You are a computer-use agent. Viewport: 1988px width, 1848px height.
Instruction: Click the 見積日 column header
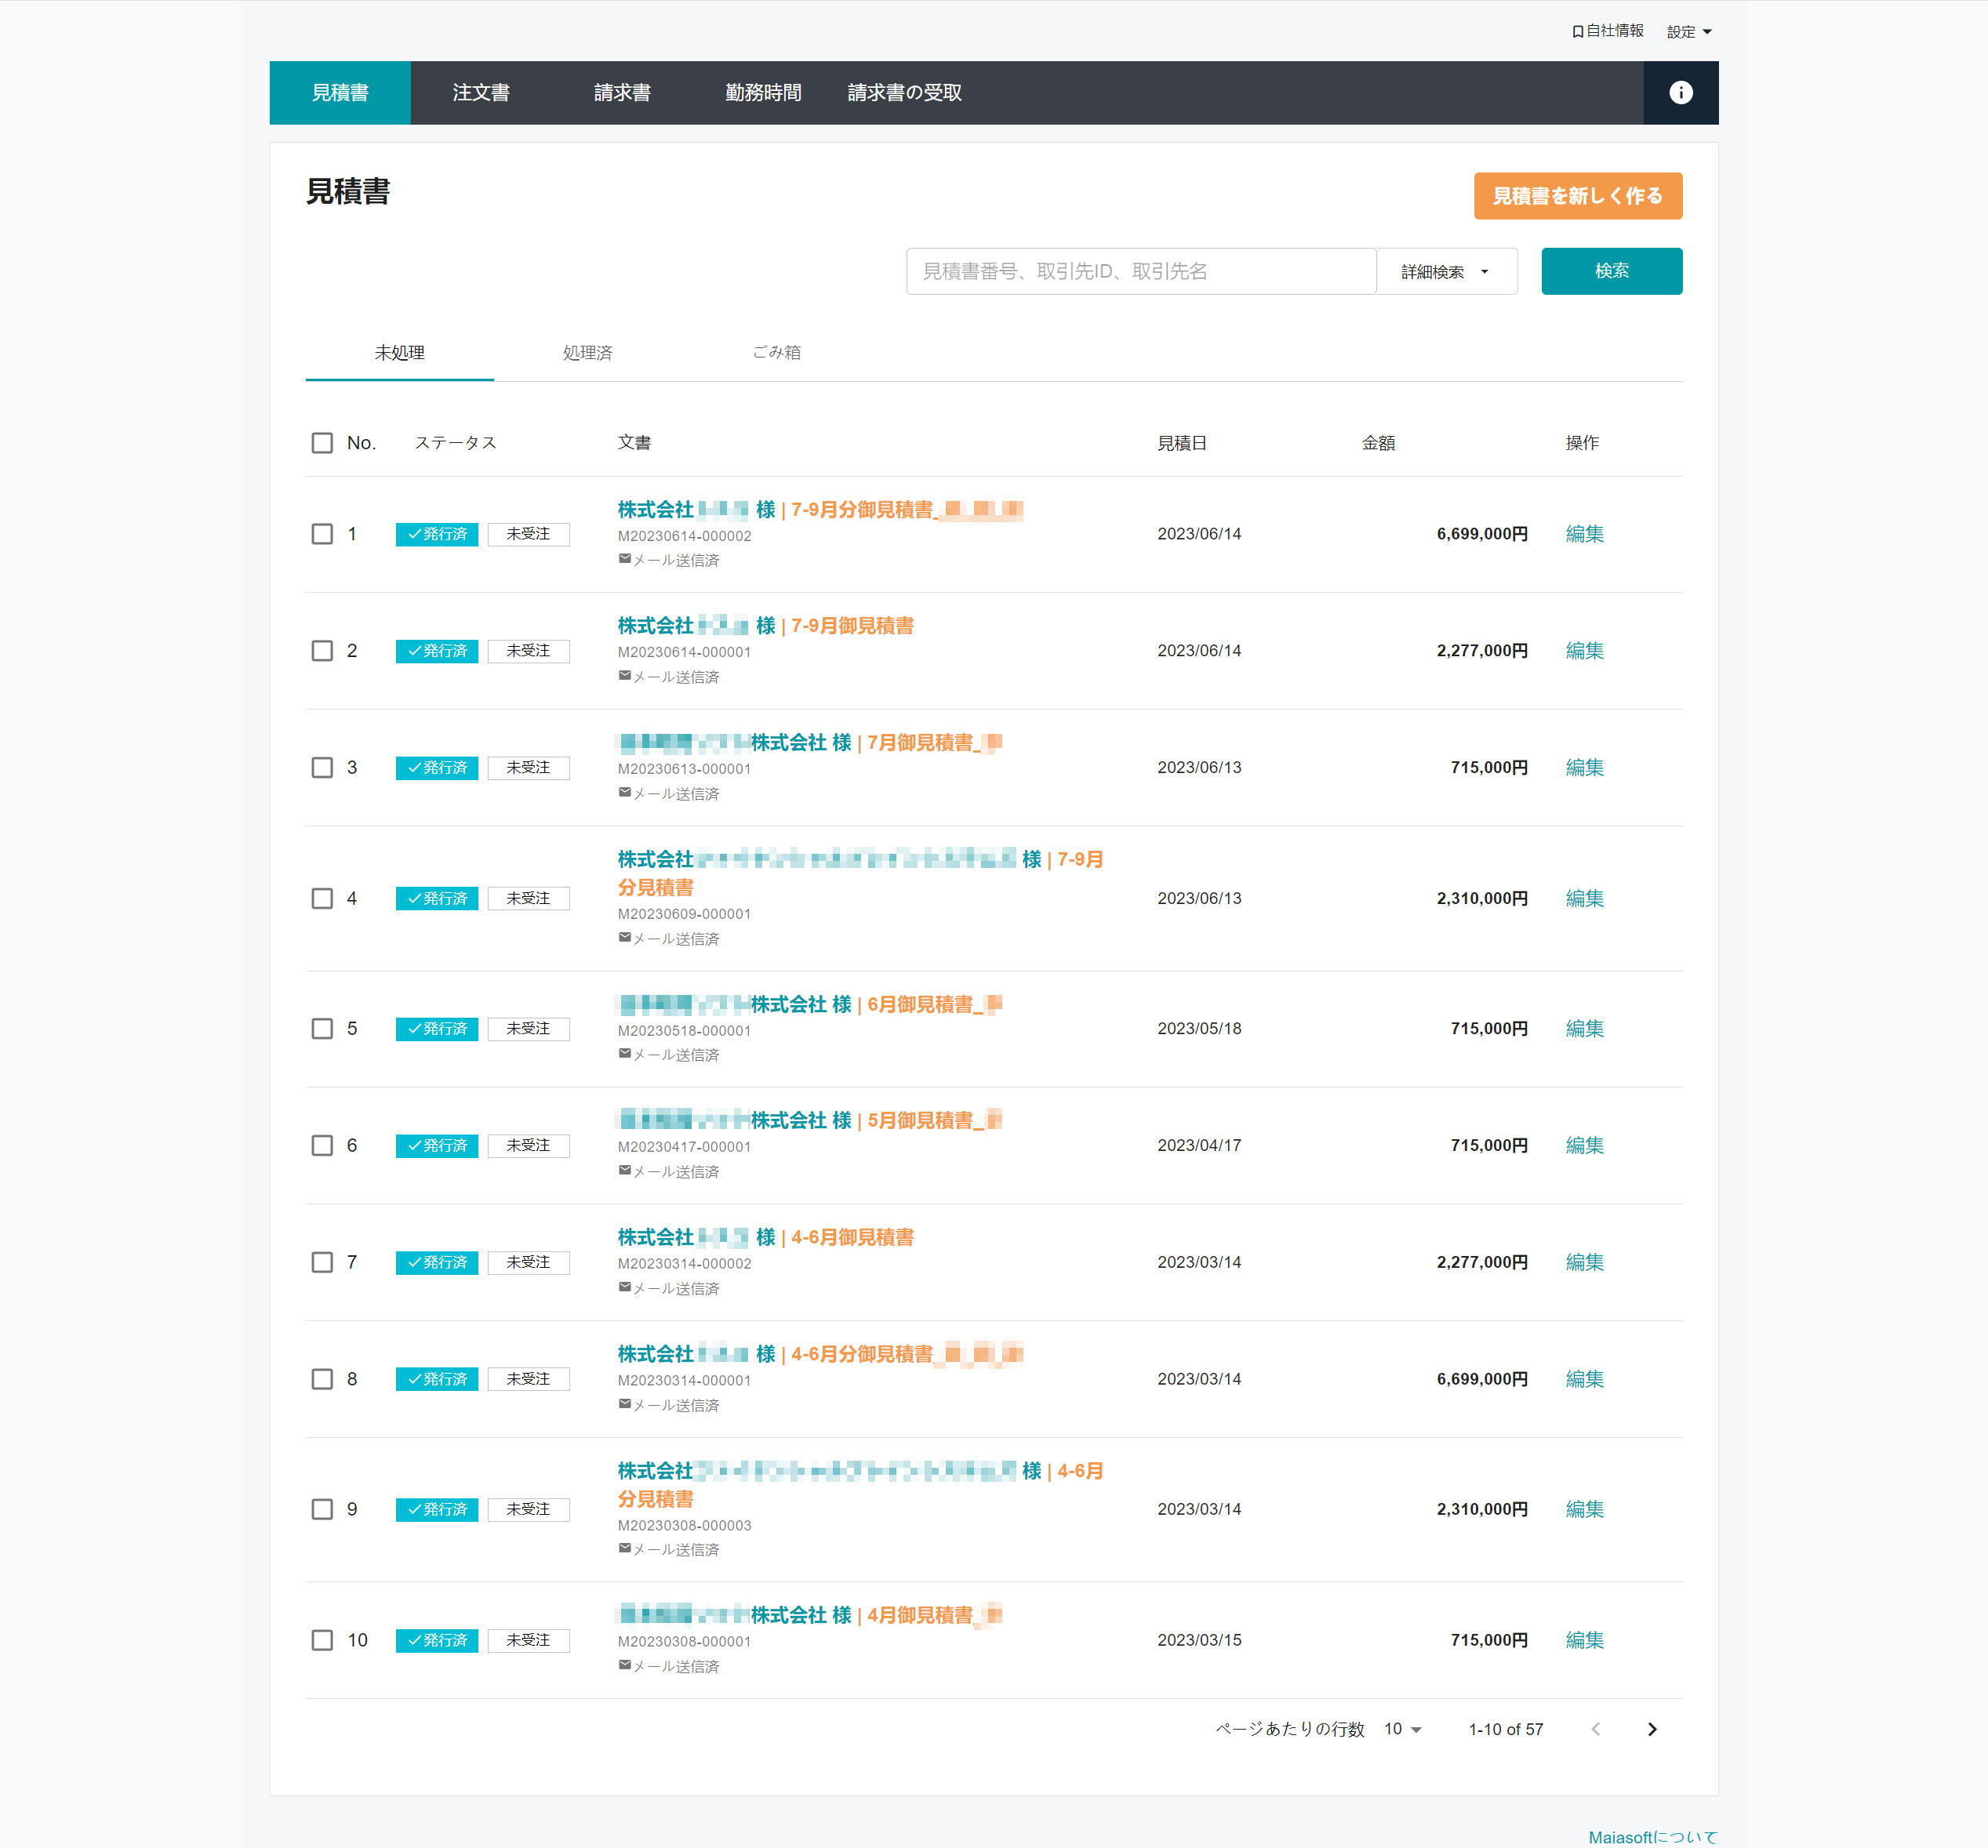pos(1182,443)
